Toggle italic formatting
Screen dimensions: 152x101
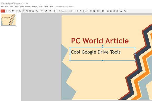pos(80,11)
